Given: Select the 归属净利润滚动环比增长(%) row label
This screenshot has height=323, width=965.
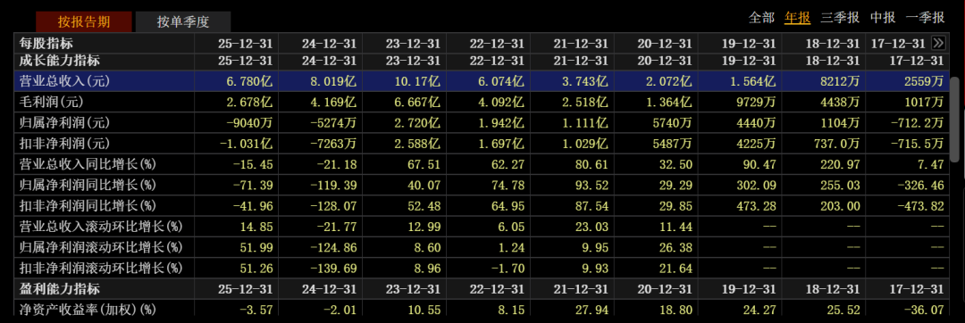Looking at the screenshot, I should [x=102, y=247].
